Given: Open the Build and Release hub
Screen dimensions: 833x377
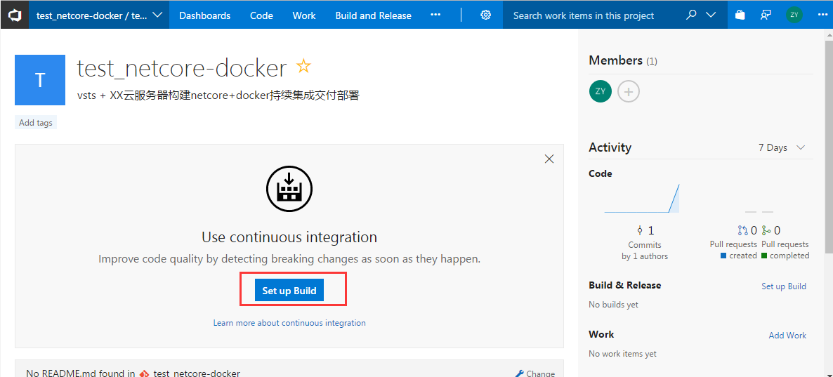Looking at the screenshot, I should point(374,15).
